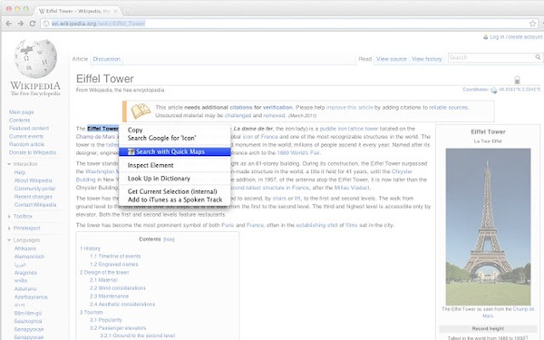Click the search magnifier icon in Wikipedia
Image resolution: width=544 pixels, height=340 pixels.
538,57
